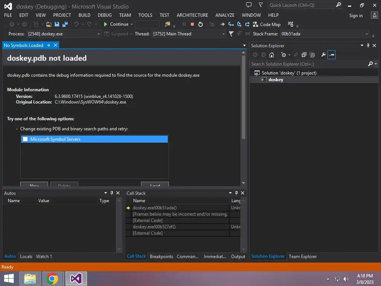Toggle auto-hide pin on Solution Explorer panel
The image size is (381, 286).
pyautogui.click(x=368, y=45)
